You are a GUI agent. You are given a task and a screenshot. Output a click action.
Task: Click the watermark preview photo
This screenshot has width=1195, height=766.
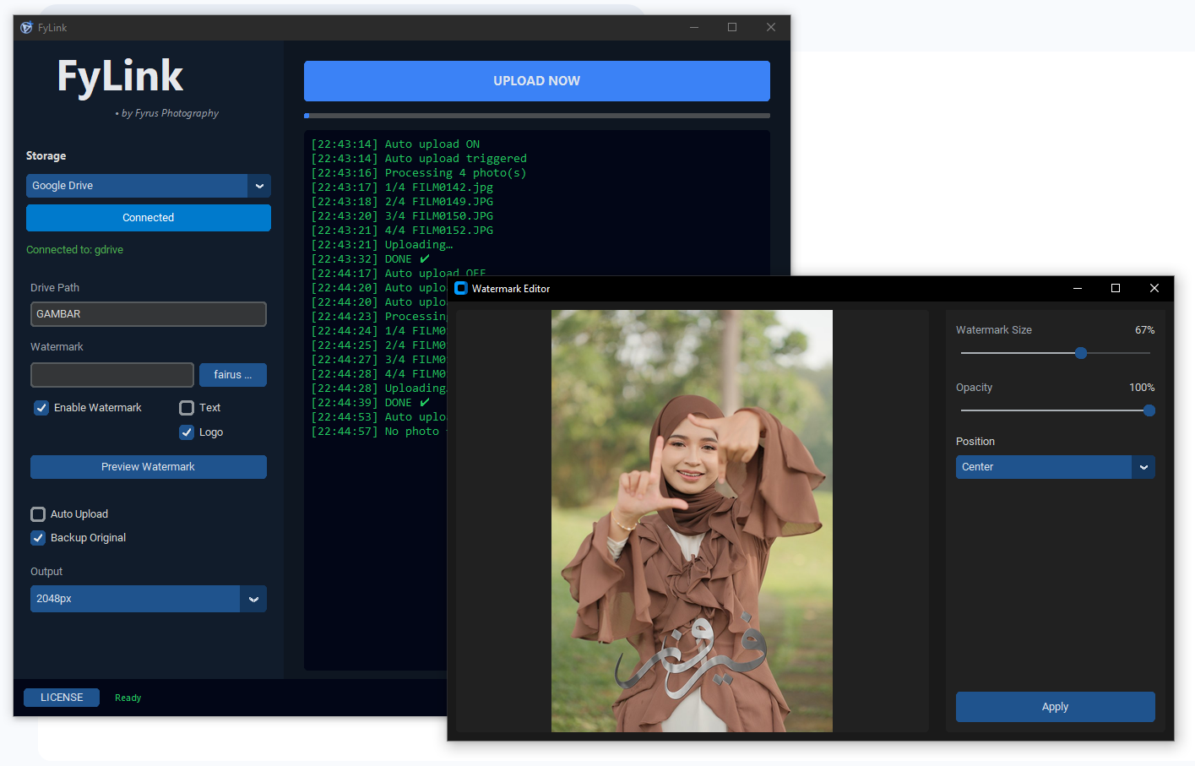(692, 521)
